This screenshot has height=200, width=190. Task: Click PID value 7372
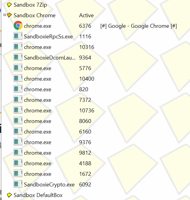coord(85,100)
